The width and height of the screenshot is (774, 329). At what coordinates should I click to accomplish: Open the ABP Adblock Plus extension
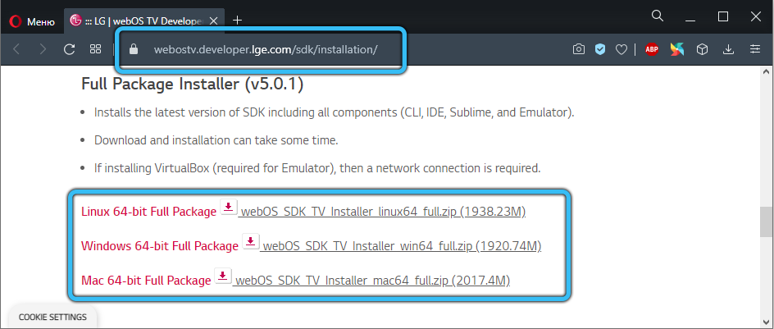click(x=653, y=50)
